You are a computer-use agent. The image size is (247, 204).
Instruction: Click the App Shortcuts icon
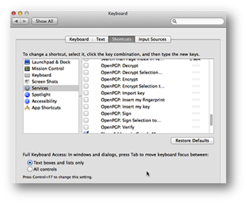coord(27,108)
